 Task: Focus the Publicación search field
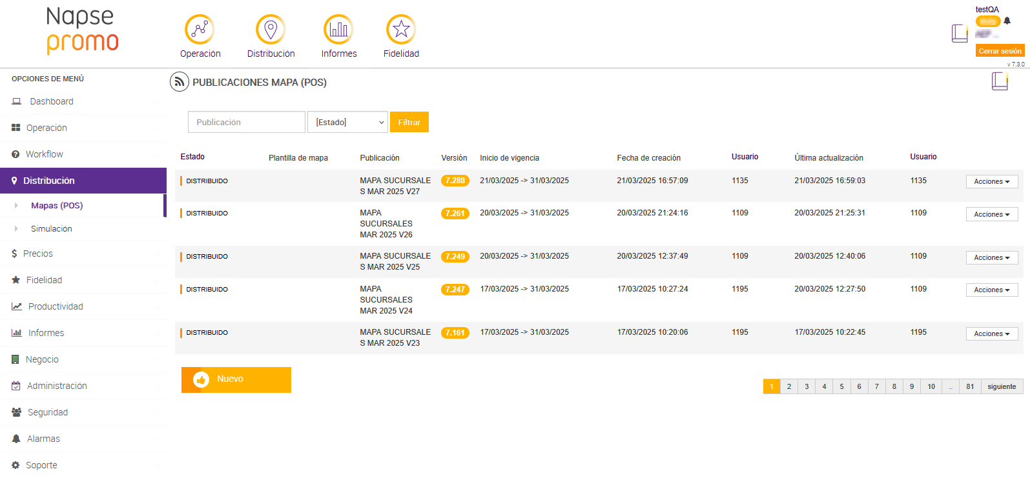(x=246, y=122)
